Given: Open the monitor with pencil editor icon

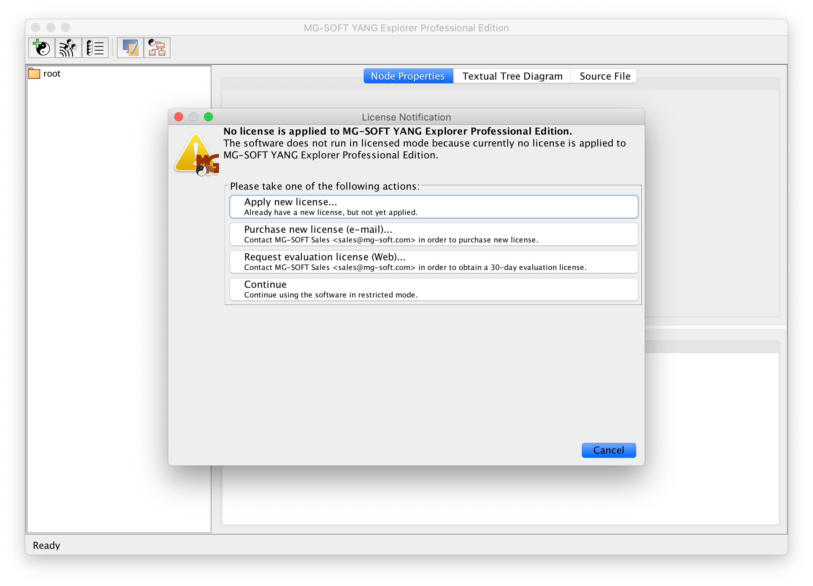Looking at the screenshot, I should coord(130,48).
